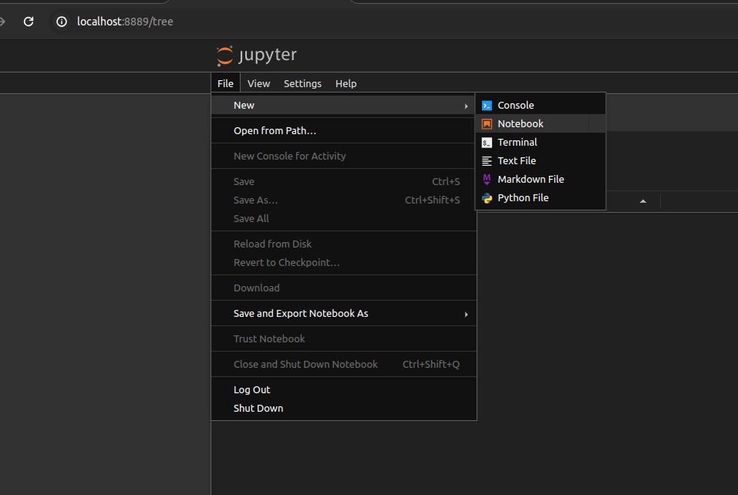Expand Save and Export Notebook As submenu
This screenshot has width=738, height=495.
[x=466, y=314]
